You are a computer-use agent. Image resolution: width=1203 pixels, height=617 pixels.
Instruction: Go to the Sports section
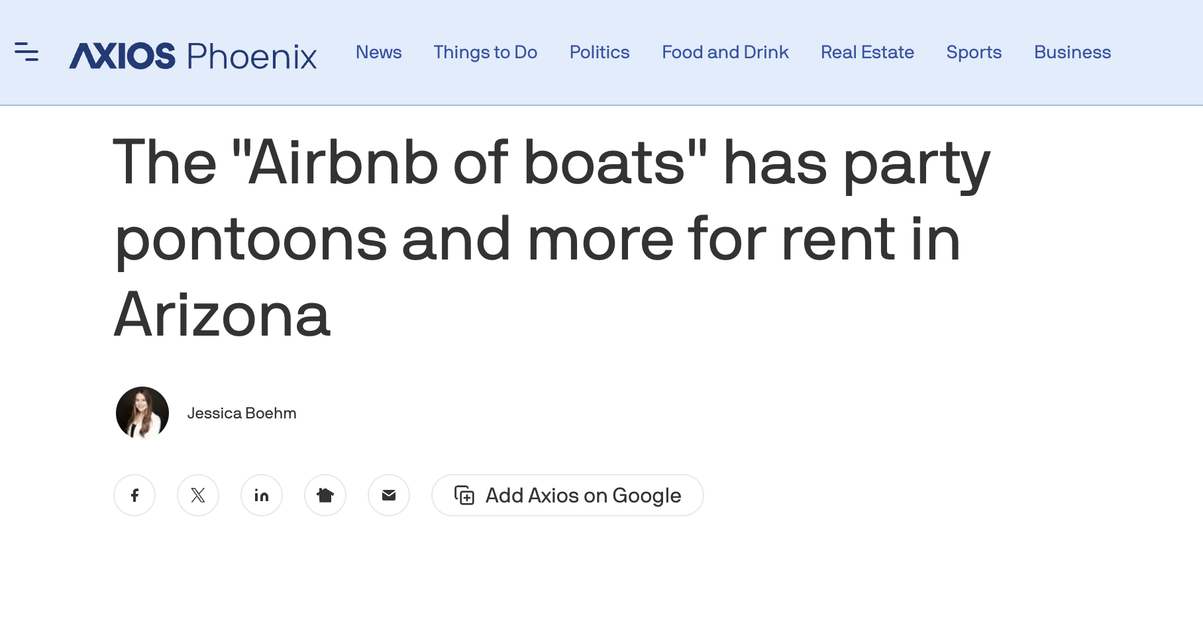974,52
